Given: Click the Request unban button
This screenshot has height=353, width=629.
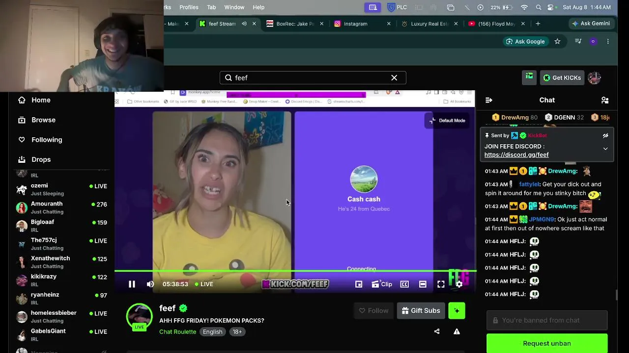Looking at the screenshot, I should click(x=547, y=343).
